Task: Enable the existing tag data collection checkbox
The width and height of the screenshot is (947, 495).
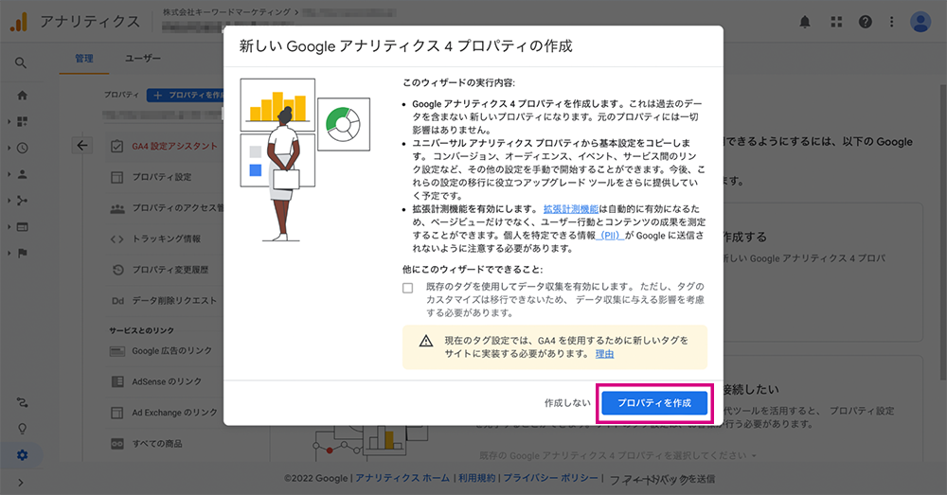Action: (x=407, y=288)
